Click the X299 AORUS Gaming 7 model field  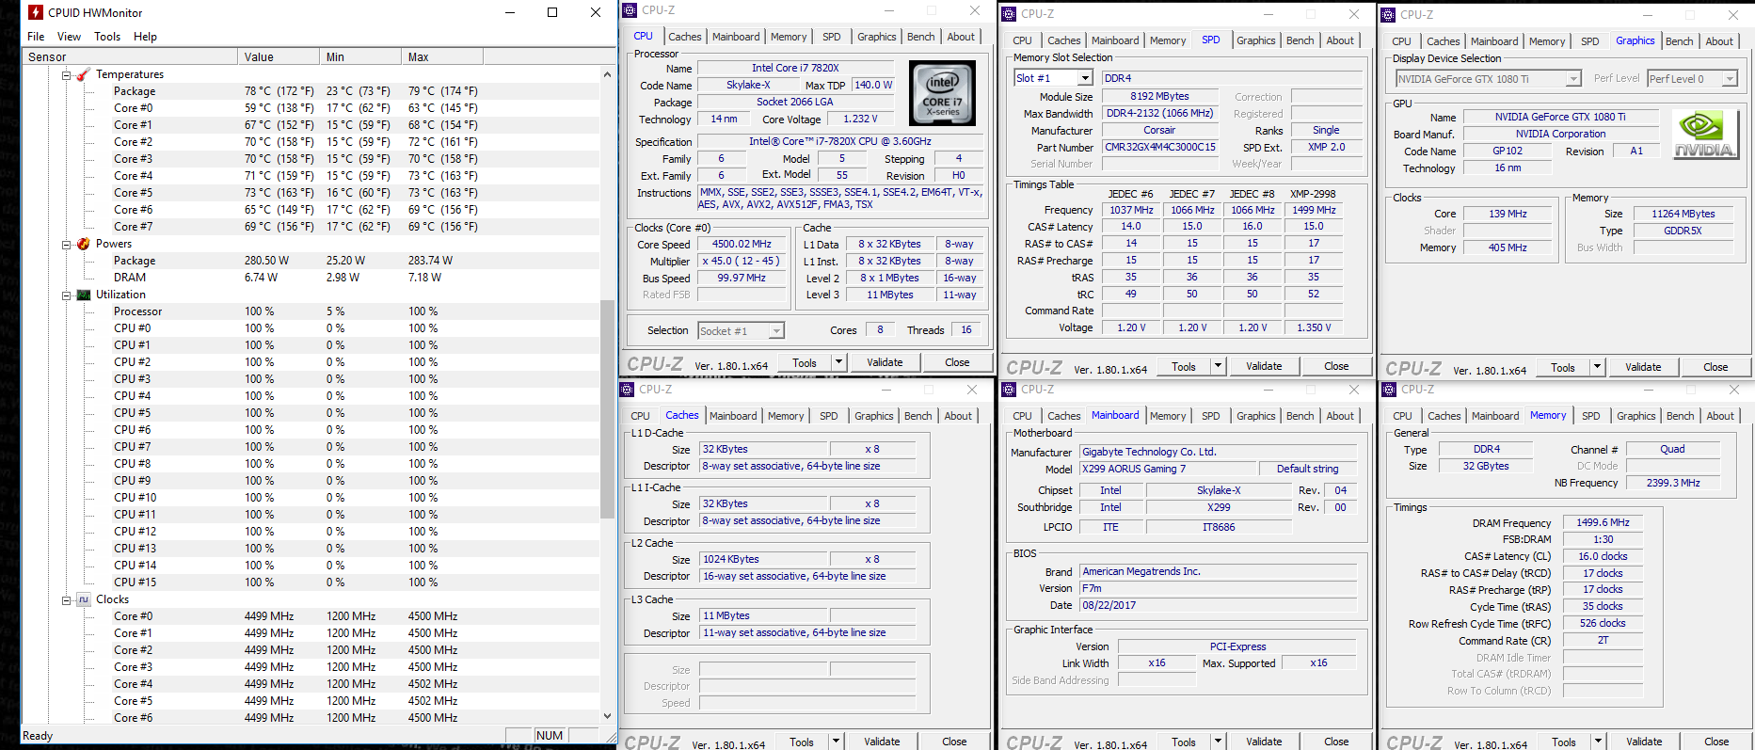point(1169,469)
